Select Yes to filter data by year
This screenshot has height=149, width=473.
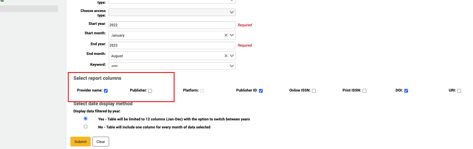86,119
